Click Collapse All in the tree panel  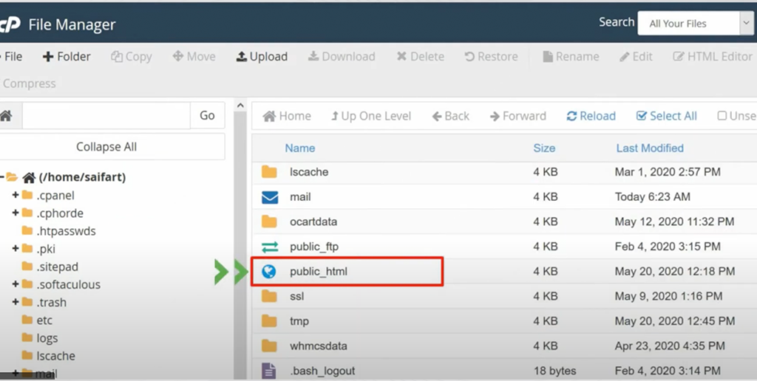pyautogui.click(x=106, y=147)
